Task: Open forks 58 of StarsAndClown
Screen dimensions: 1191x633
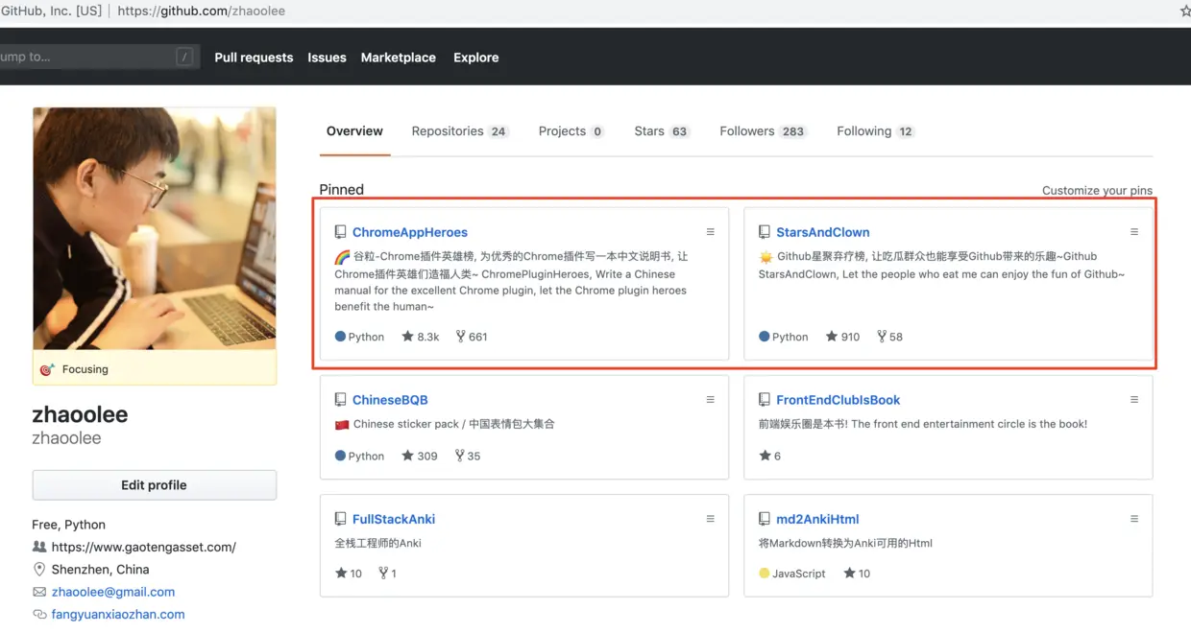Action: (889, 337)
